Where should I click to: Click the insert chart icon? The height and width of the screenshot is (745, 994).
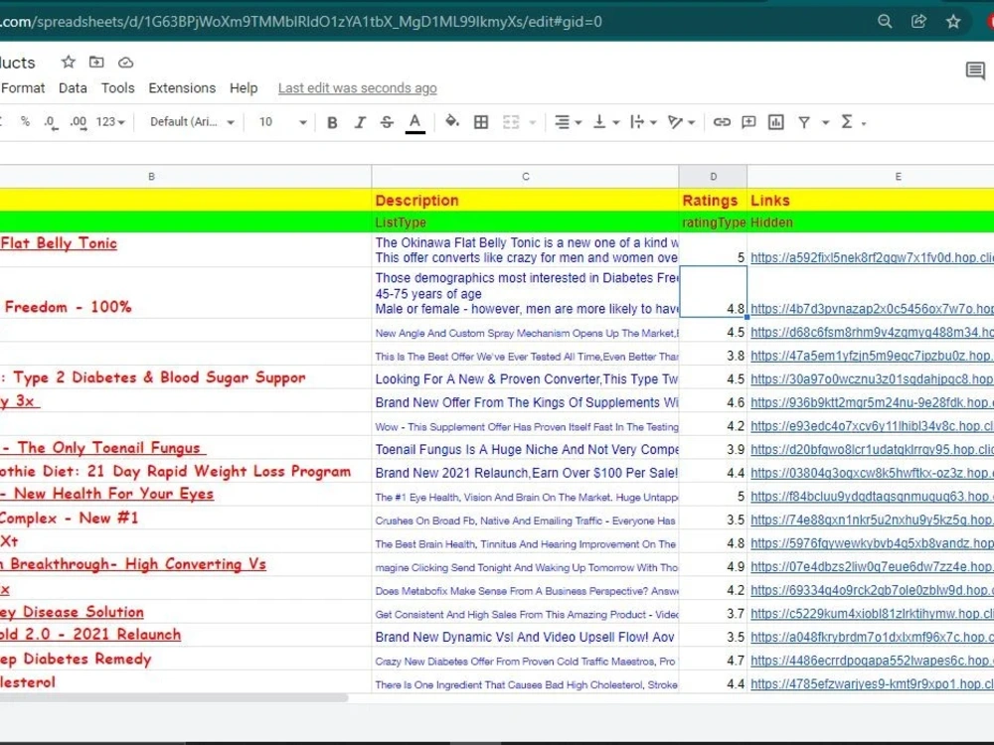click(776, 122)
